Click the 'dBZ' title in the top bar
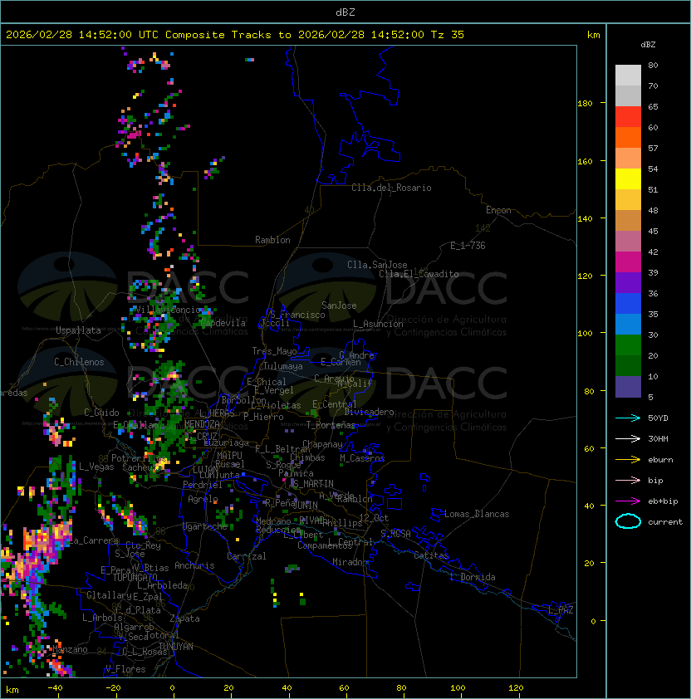This screenshot has height=699, width=691. click(345, 12)
